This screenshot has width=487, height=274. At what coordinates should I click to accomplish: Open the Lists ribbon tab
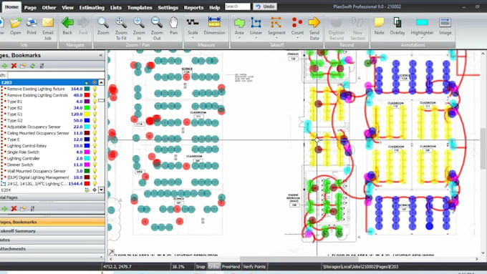pyautogui.click(x=116, y=7)
